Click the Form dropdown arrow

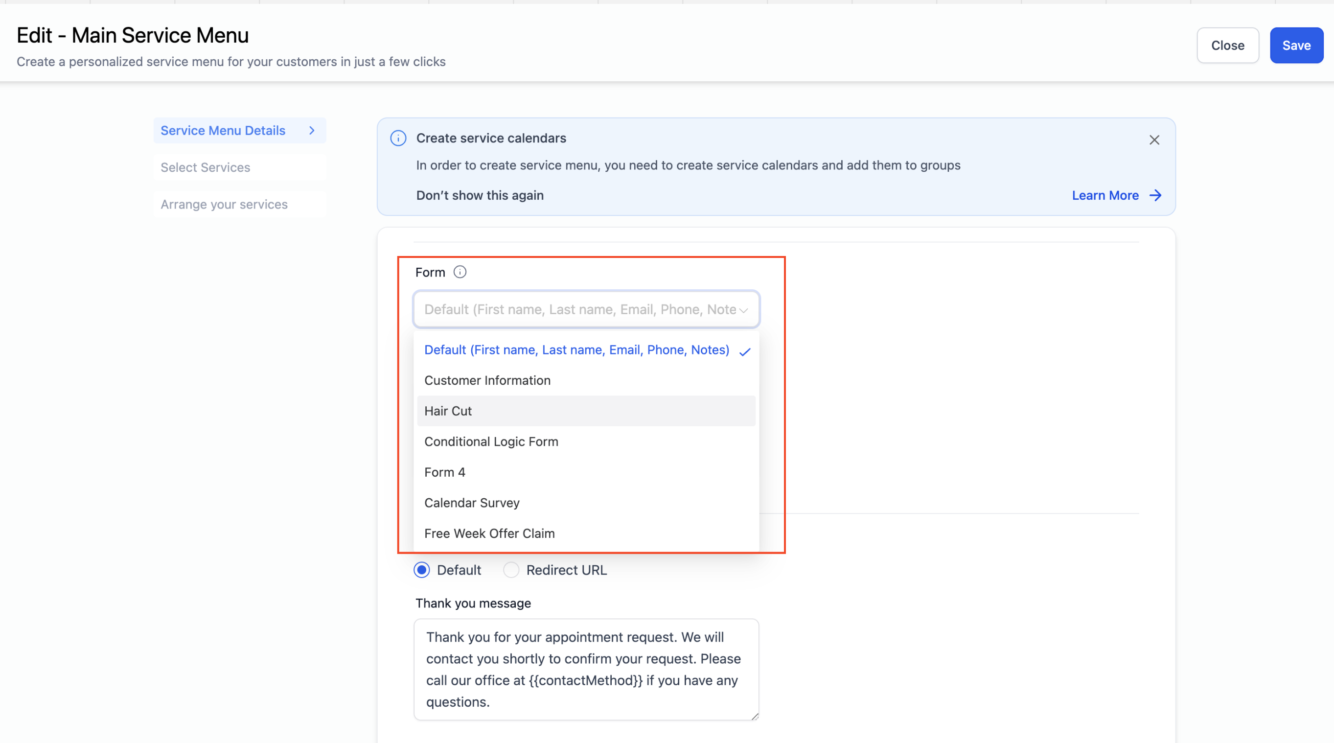(x=744, y=310)
